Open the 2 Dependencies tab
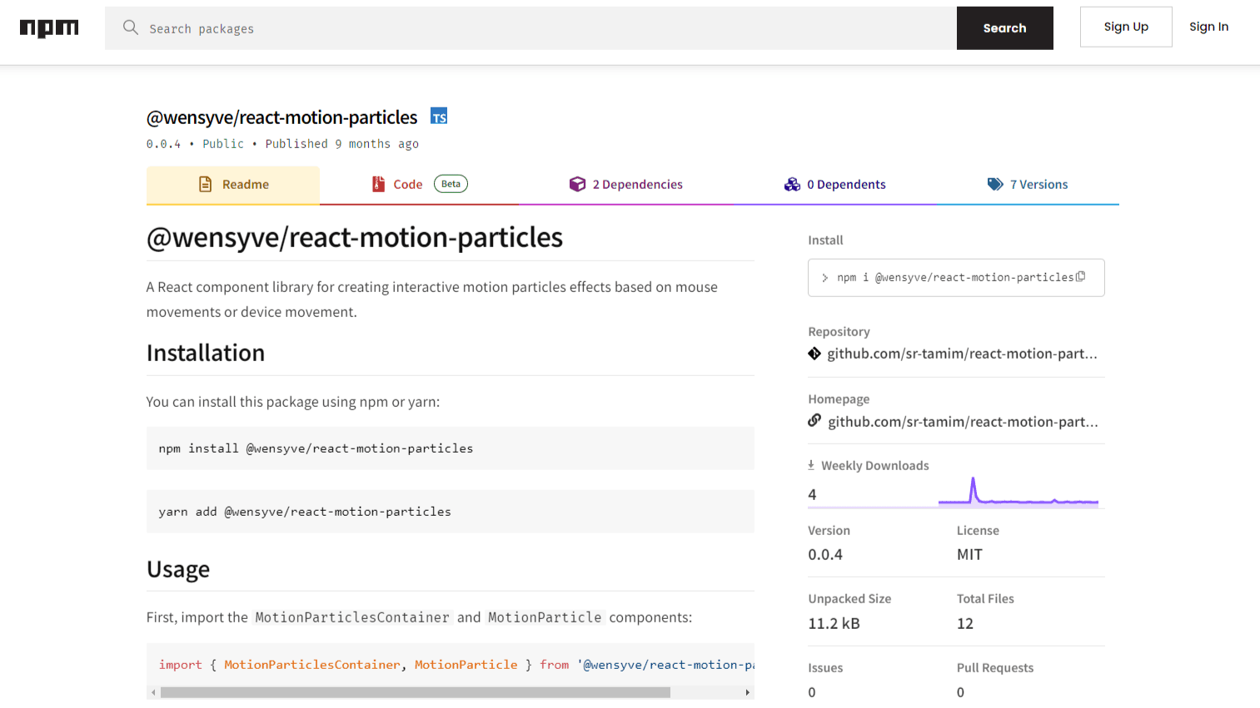The height and width of the screenshot is (708, 1260). click(626, 185)
